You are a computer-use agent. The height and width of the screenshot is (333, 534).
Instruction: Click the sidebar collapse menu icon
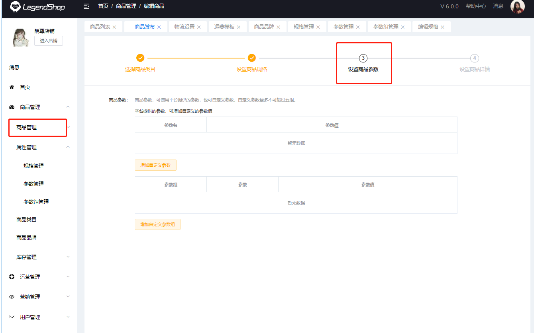86,6
